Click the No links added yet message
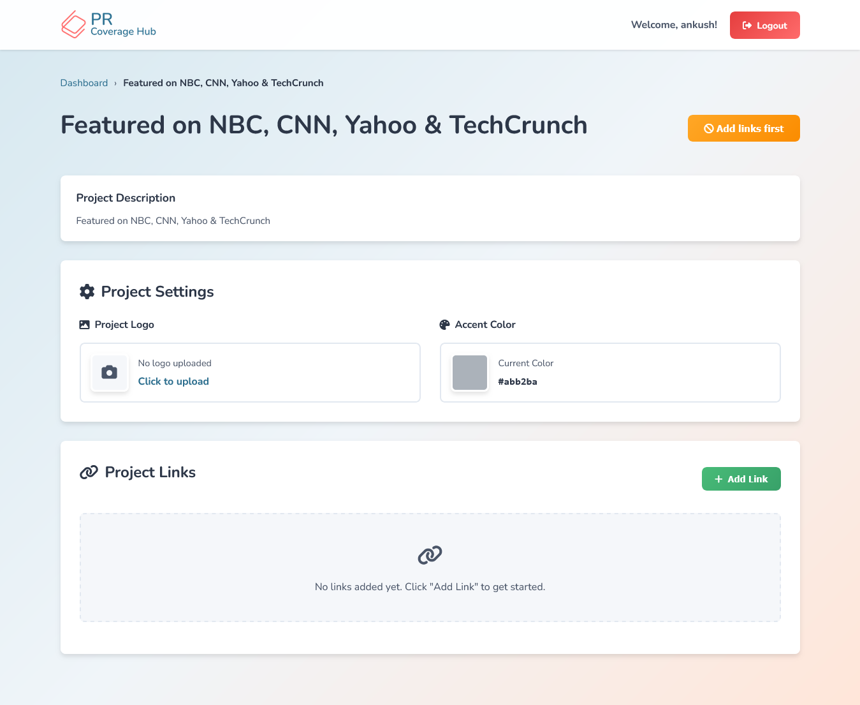860x705 pixels. pos(430,587)
